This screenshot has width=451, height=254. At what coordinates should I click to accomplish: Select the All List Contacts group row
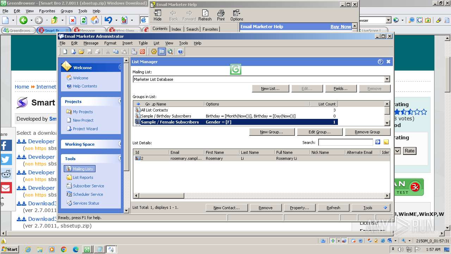coord(235,110)
